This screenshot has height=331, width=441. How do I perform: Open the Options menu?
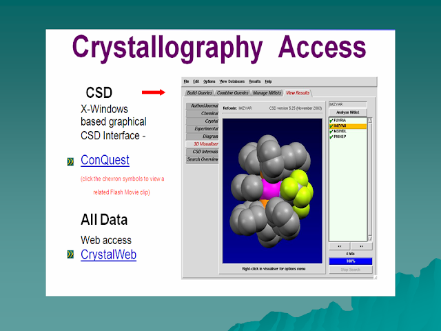(x=209, y=81)
